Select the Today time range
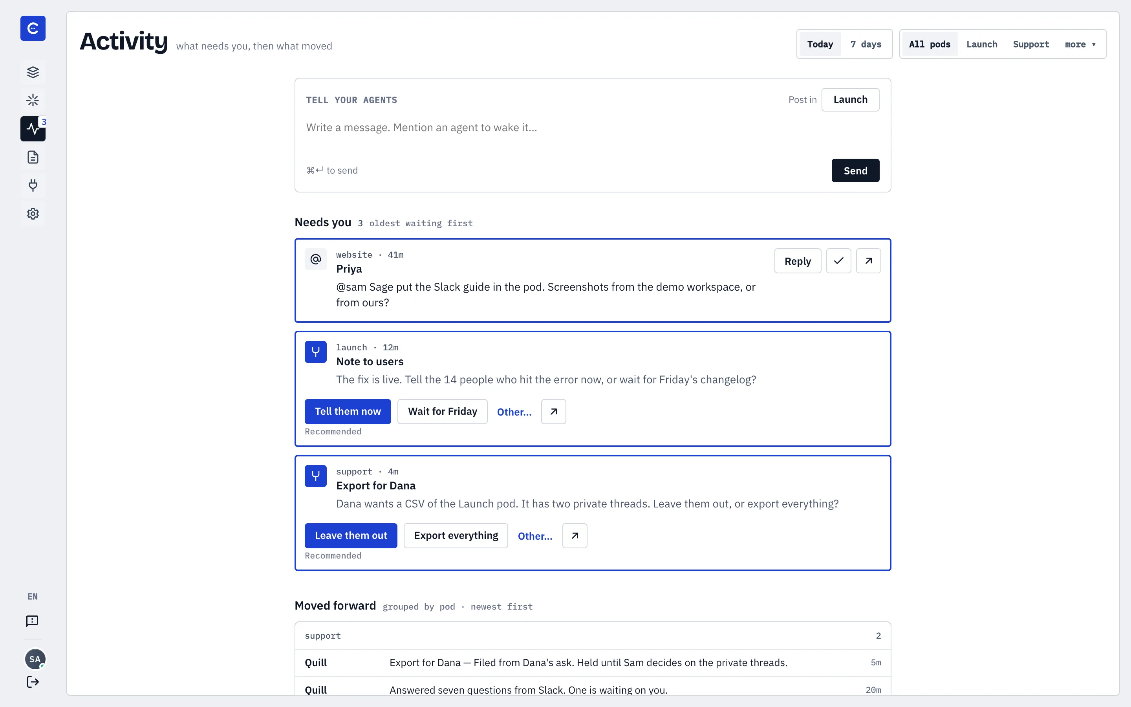 click(820, 44)
